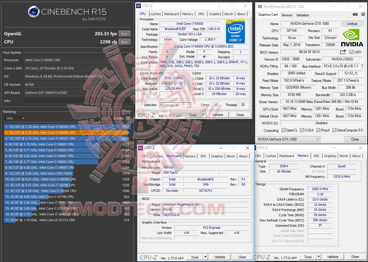Select the highlighted ranking entry scoring 2298

point(67,133)
